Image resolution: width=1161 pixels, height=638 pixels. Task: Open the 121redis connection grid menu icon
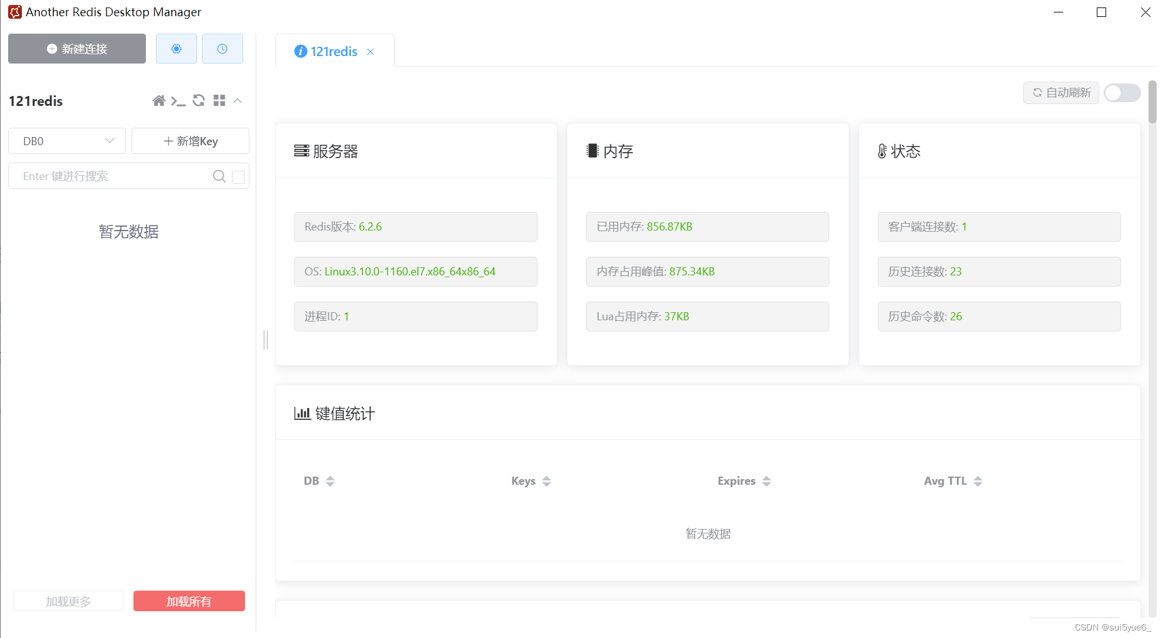[x=219, y=100]
